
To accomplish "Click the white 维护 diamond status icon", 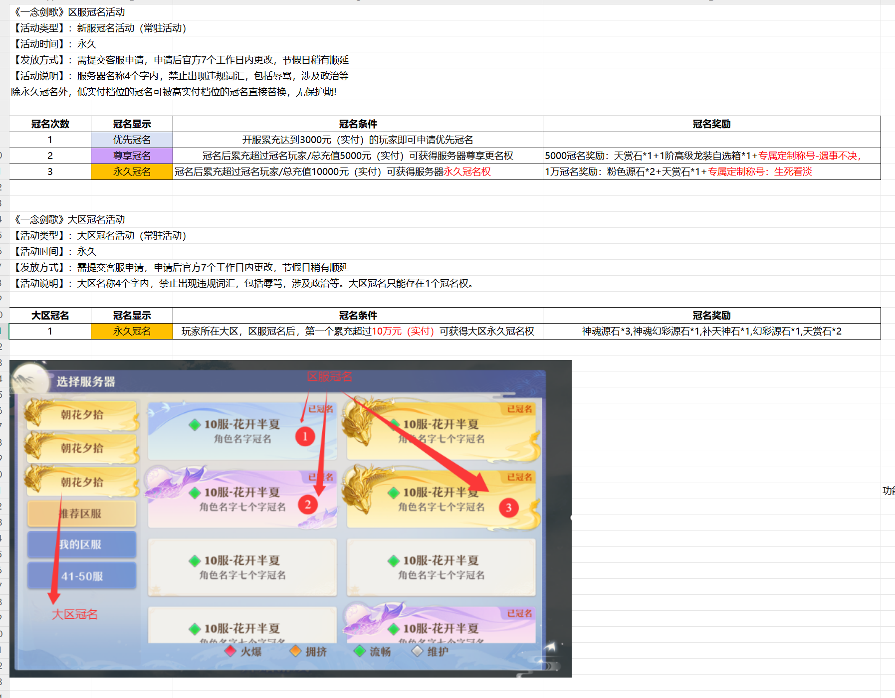I will coord(418,651).
